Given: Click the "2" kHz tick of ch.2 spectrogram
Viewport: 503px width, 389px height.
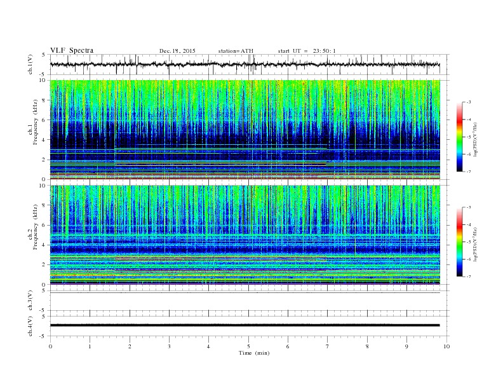Looking at the screenshot, I should tap(44, 265).
